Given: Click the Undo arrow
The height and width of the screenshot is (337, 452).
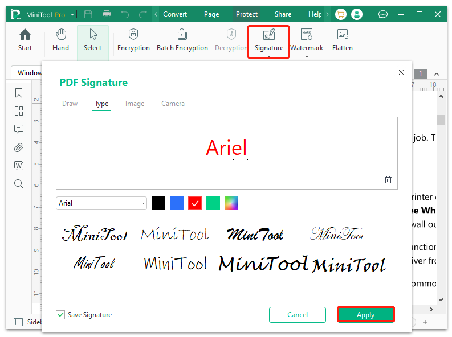Looking at the screenshot, I should click(125, 14).
